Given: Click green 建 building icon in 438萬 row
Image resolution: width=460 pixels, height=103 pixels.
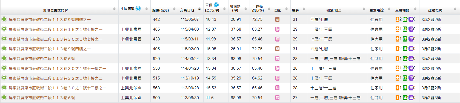Looking at the screenshot, I should click(405, 39).
